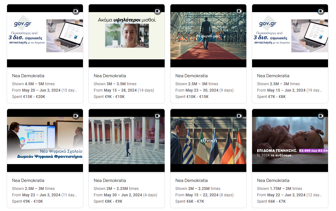Viewport: 336px width, 211px height.
Task: Click video icon on ad running May 30 – Jun 2
Action: point(158,116)
